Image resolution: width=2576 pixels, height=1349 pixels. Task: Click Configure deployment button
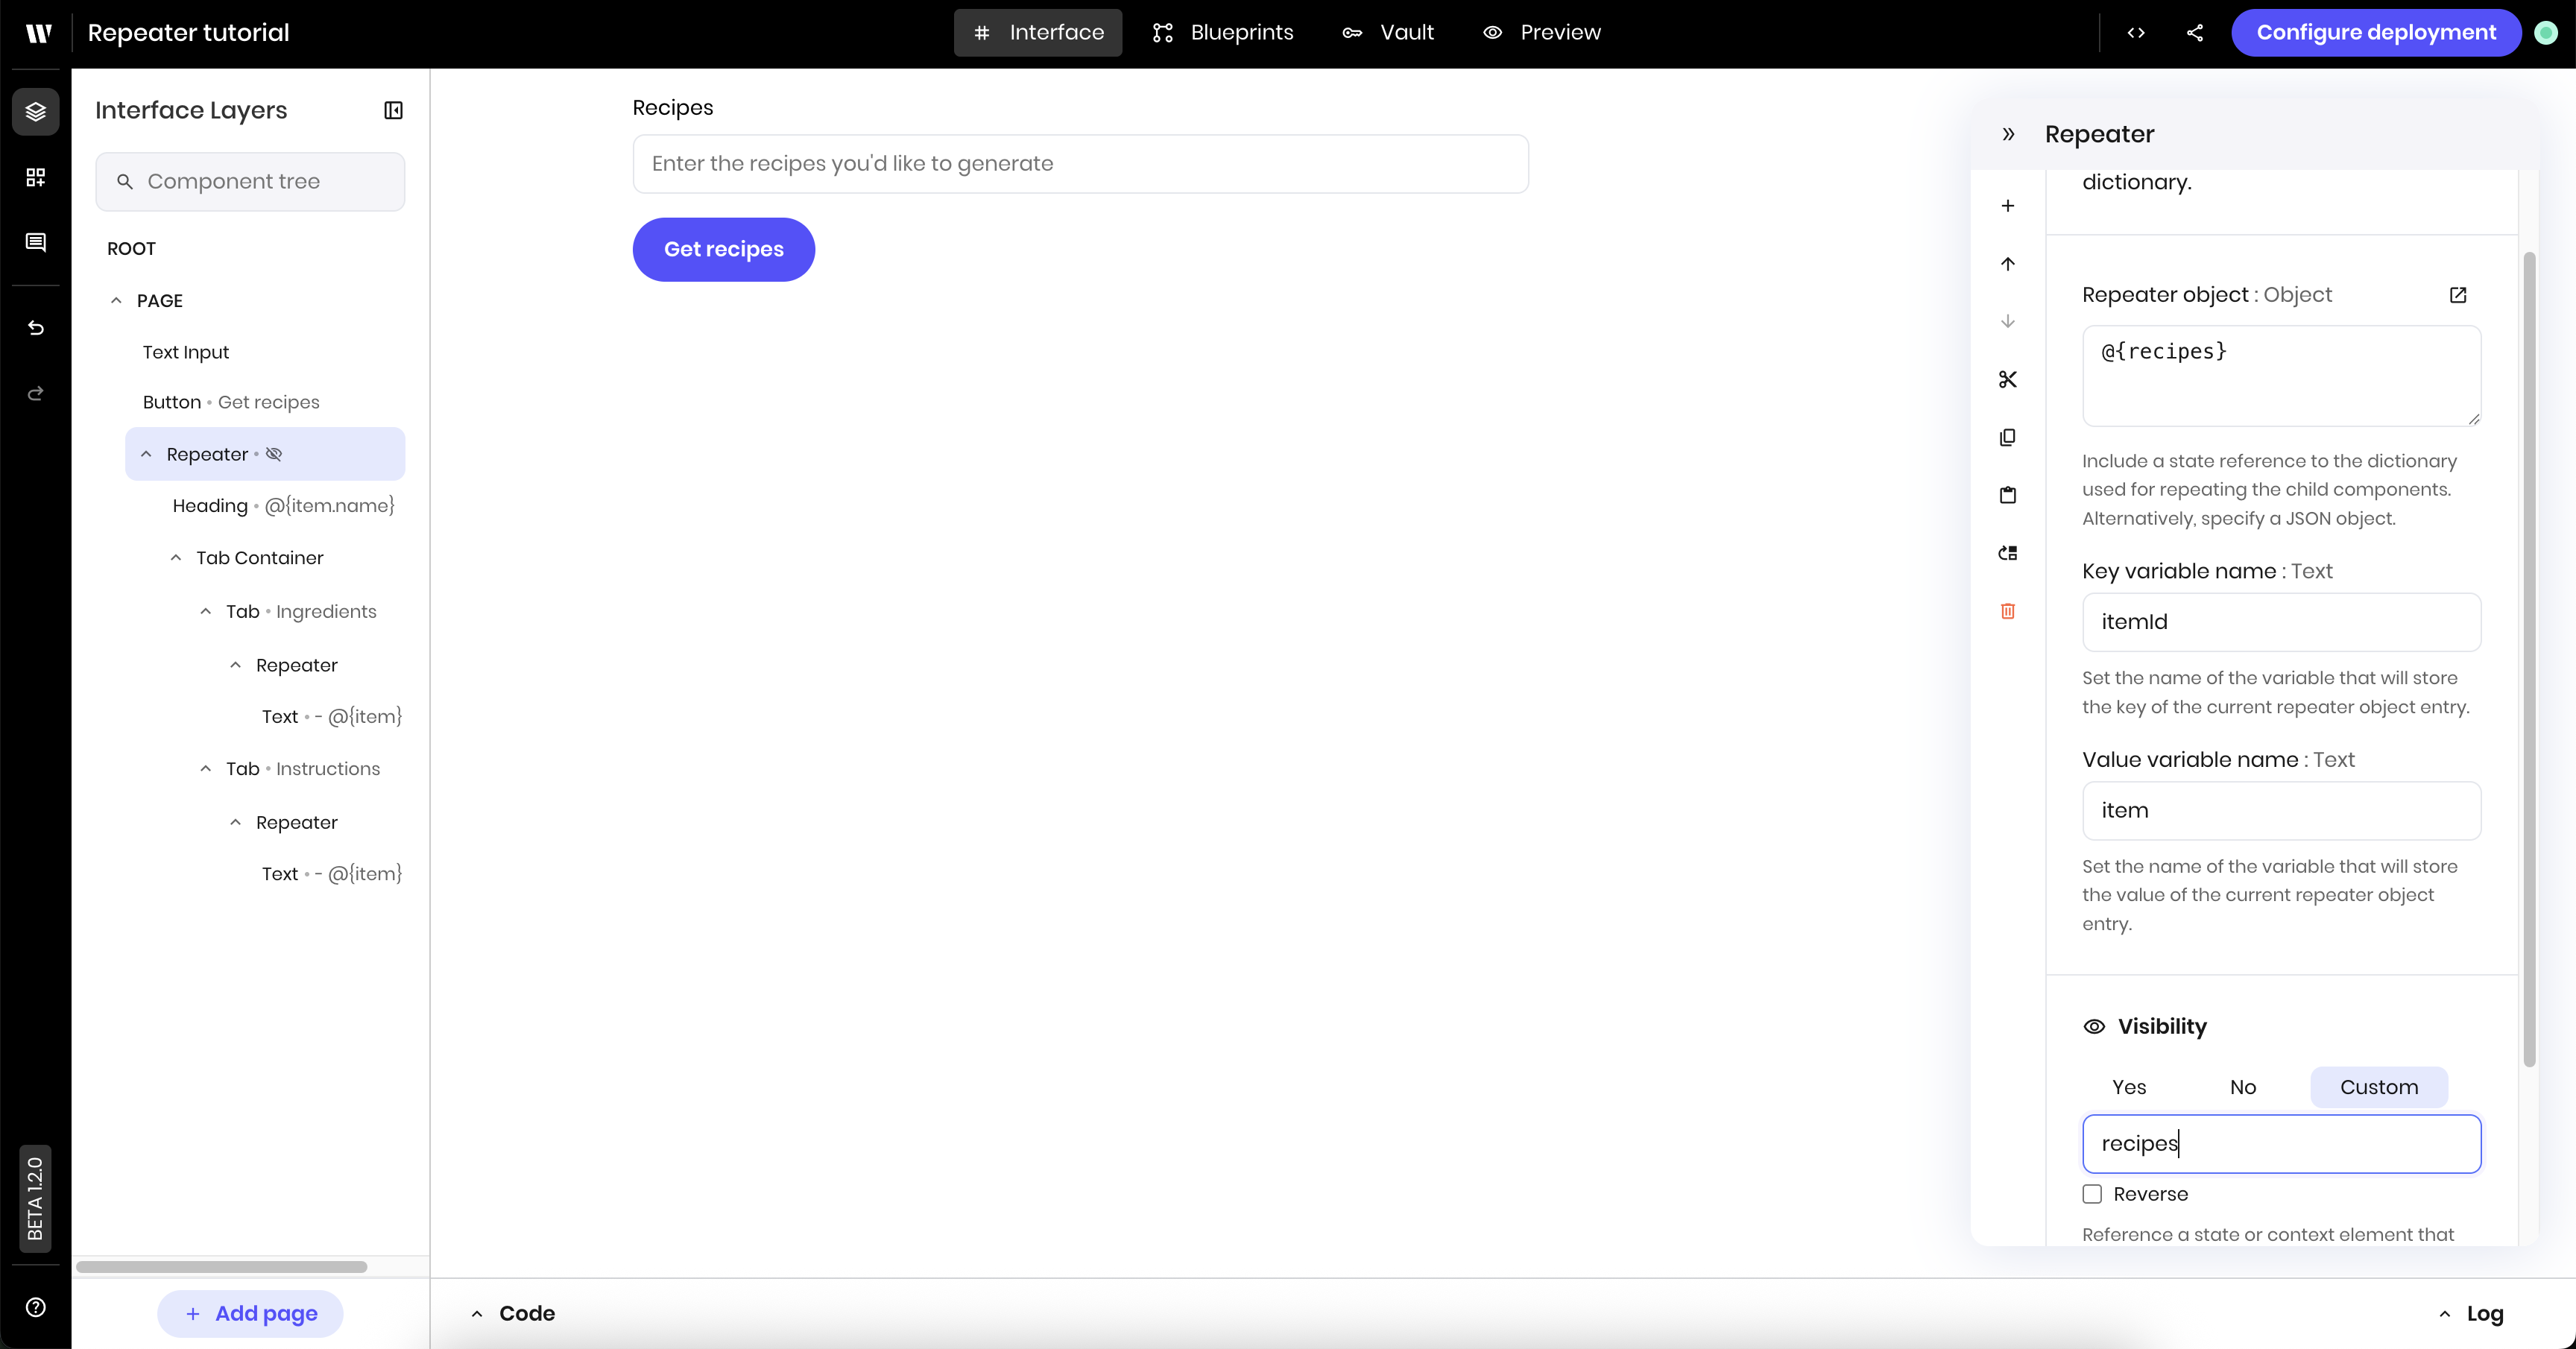tap(2376, 33)
